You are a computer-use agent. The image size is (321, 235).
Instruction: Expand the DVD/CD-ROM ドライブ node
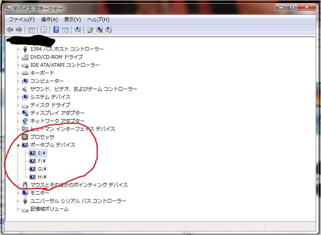click(18, 57)
